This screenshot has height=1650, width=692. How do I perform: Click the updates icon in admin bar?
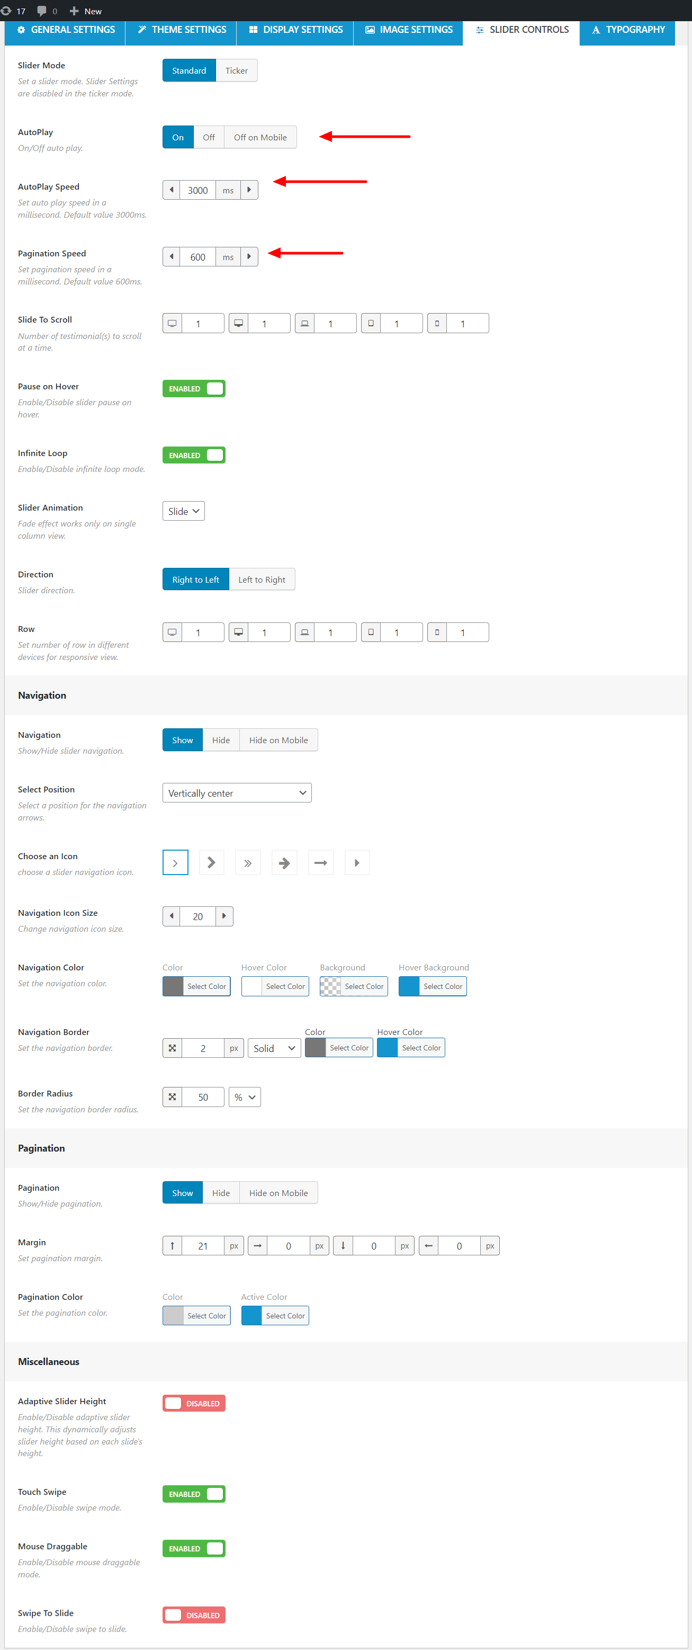coord(6,11)
